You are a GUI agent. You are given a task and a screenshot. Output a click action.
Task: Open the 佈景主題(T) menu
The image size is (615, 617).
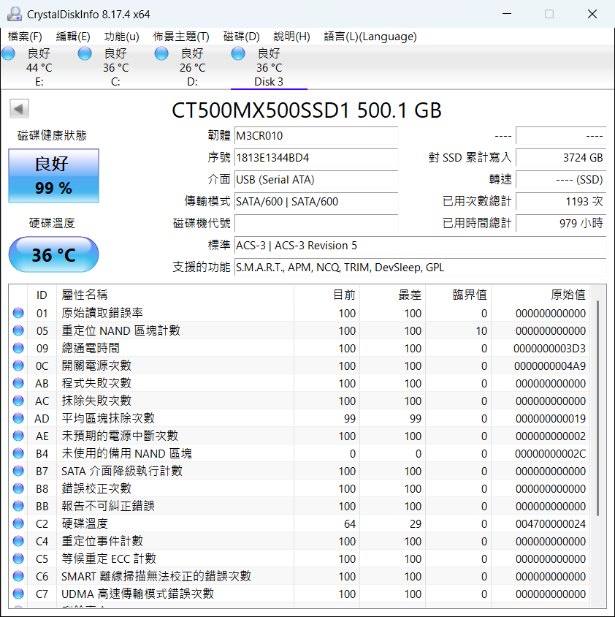(181, 37)
